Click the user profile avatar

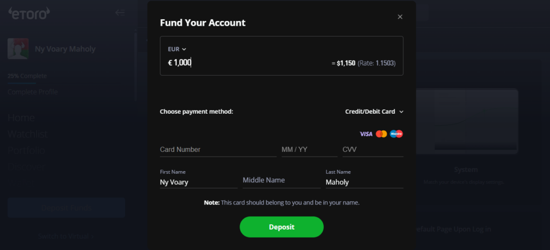tap(18, 49)
